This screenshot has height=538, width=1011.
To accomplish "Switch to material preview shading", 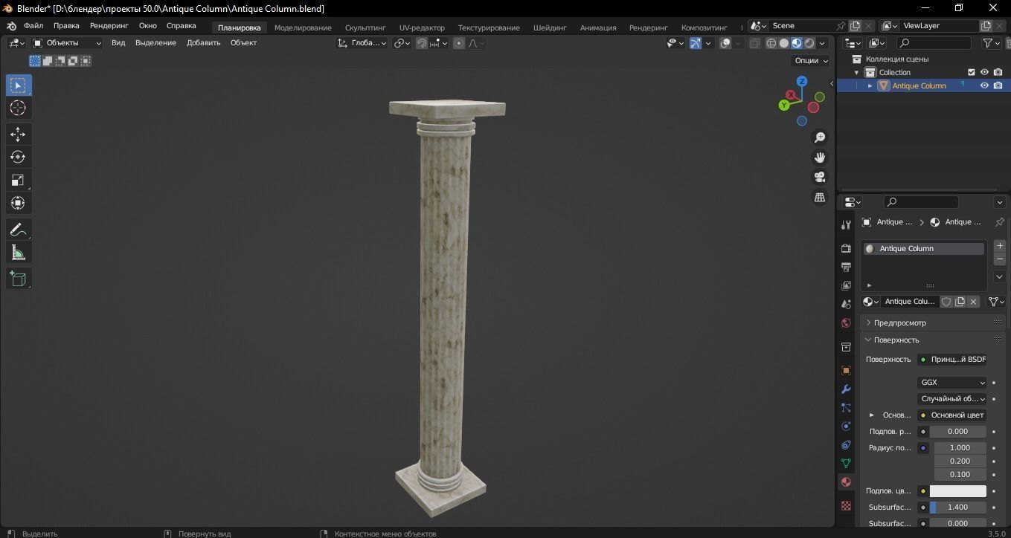I will point(797,43).
